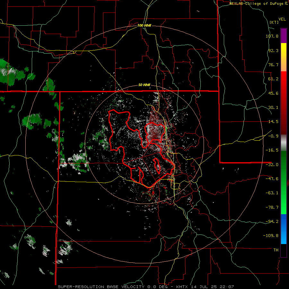Click the -94.2 velocity scale value
Viewport: 289px width, 289px height.
pos(272,221)
